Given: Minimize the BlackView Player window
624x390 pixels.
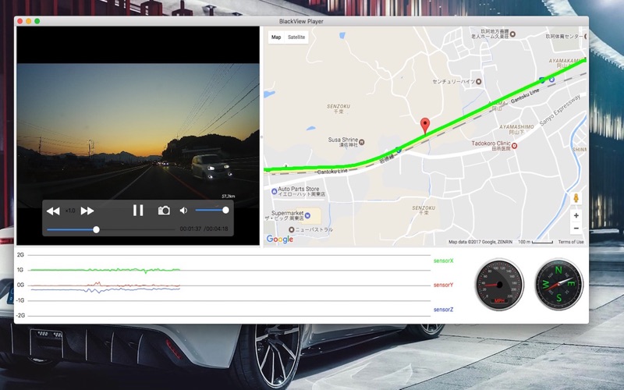Looking at the screenshot, I should [x=29, y=21].
